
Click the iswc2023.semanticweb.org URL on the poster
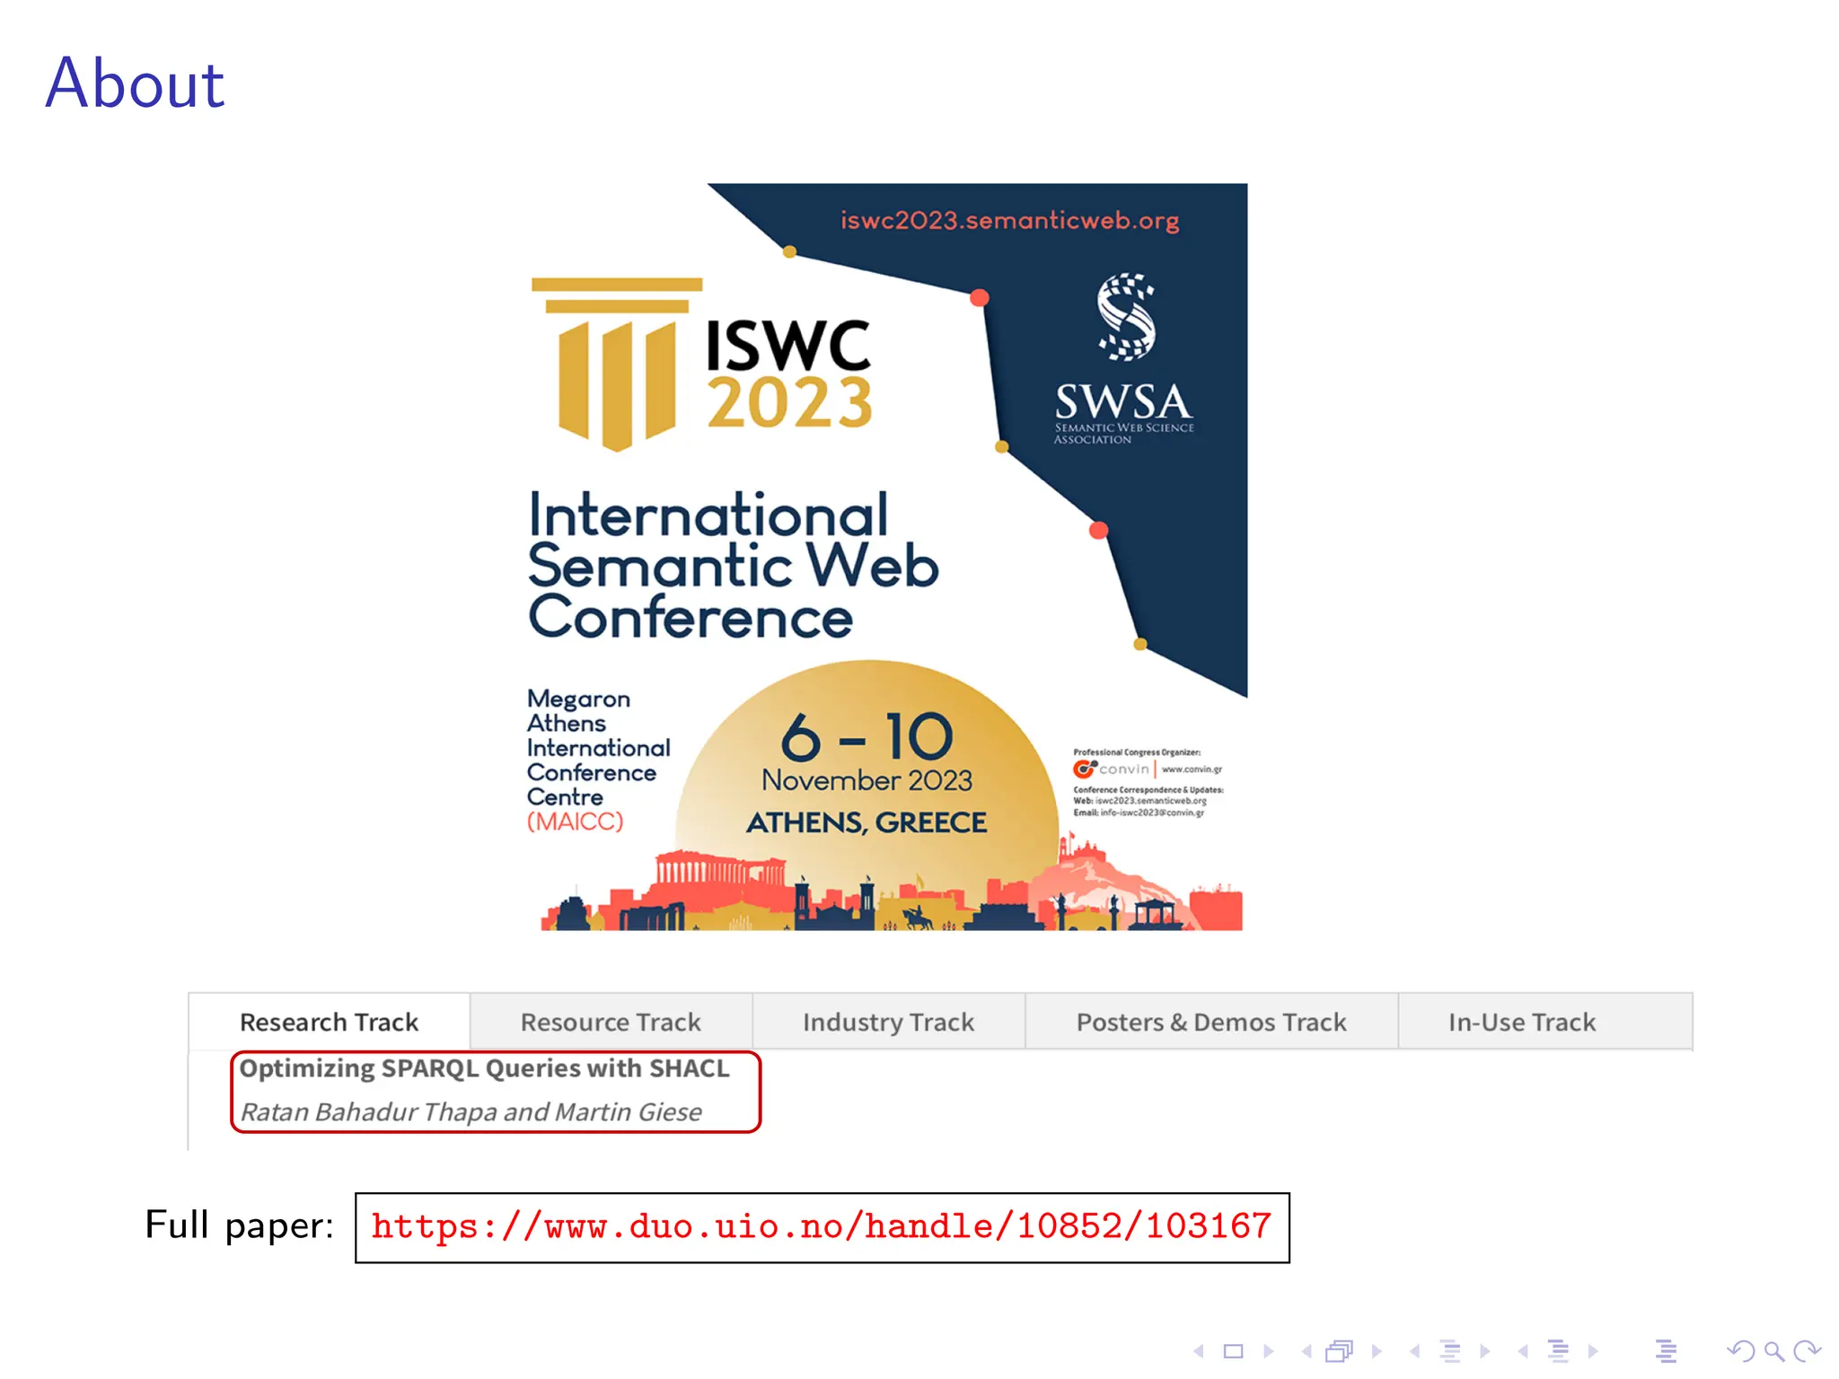click(x=1009, y=221)
